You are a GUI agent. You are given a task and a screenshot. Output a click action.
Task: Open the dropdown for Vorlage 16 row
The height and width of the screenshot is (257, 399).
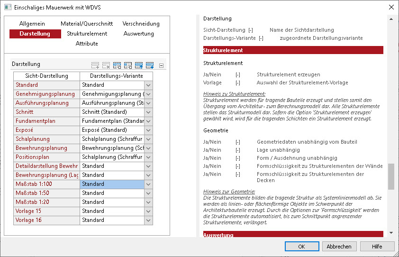tap(148, 220)
